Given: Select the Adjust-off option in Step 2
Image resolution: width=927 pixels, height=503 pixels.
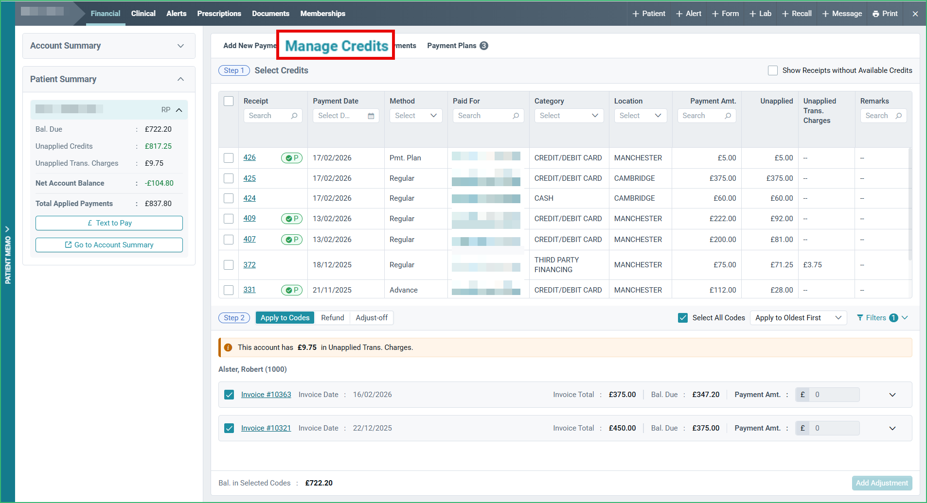Looking at the screenshot, I should point(372,318).
